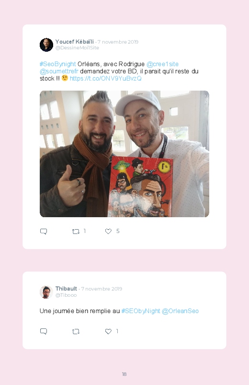249x385 pixels.
Task: Open the #SeoBynight hashtag link
Action: (x=57, y=64)
